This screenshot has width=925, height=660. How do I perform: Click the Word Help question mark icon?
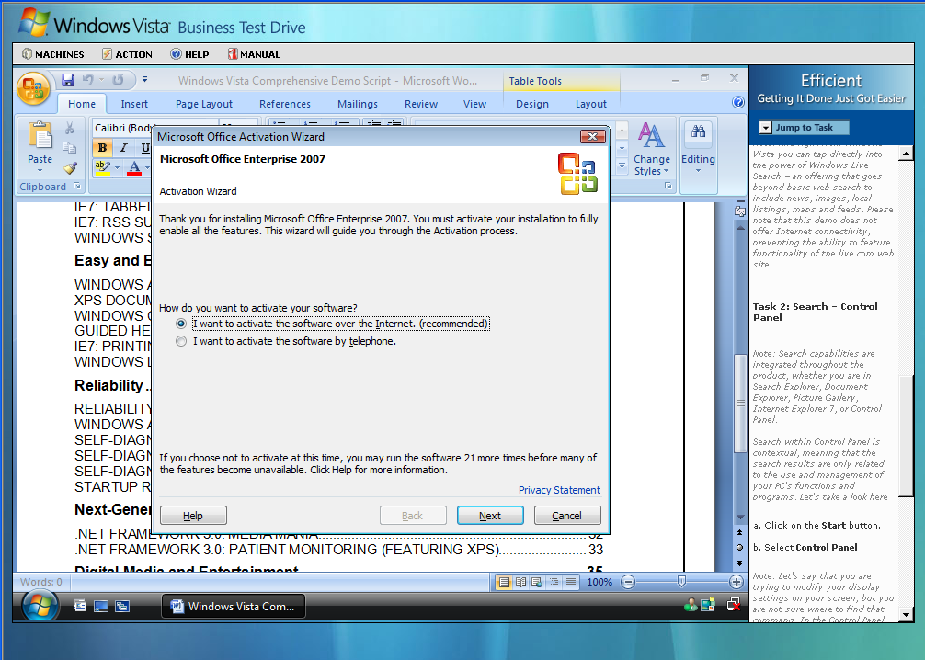pyautogui.click(x=738, y=102)
